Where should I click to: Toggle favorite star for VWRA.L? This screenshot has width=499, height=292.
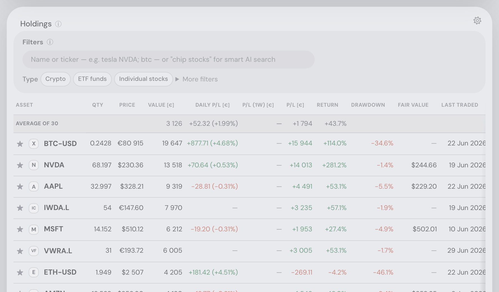[20, 251]
